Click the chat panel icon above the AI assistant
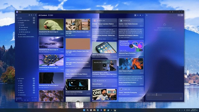 pos(147,15)
